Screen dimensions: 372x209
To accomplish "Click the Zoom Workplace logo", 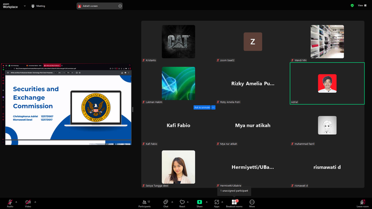I will point(10,6).
